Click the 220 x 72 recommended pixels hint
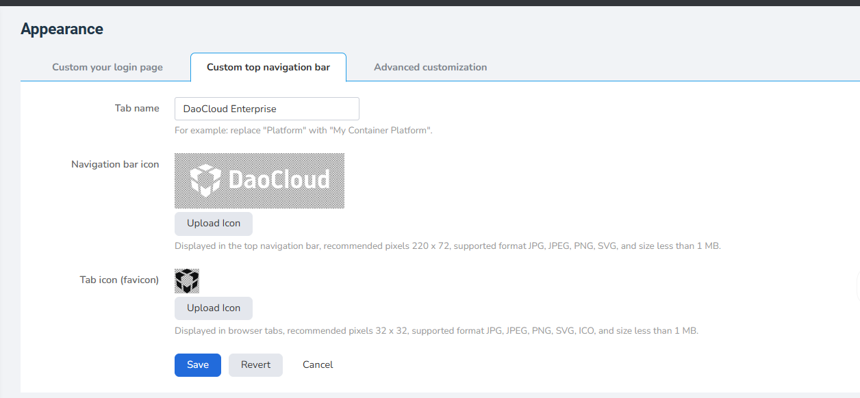This screenshot has height=398, width=860. 448,246
